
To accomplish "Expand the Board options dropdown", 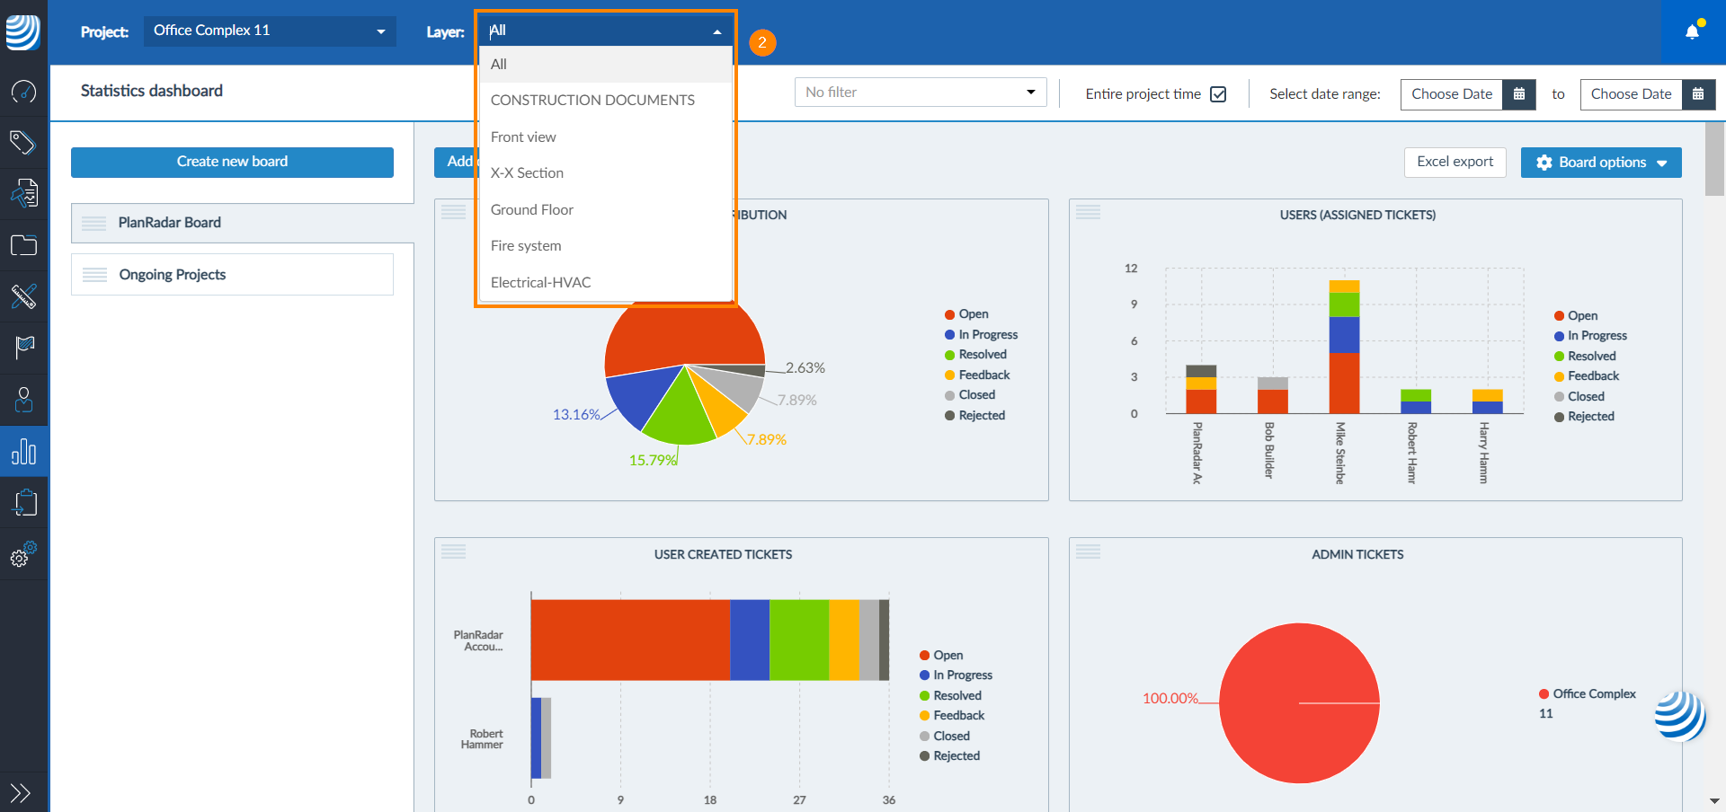I will click(1600, 163).
